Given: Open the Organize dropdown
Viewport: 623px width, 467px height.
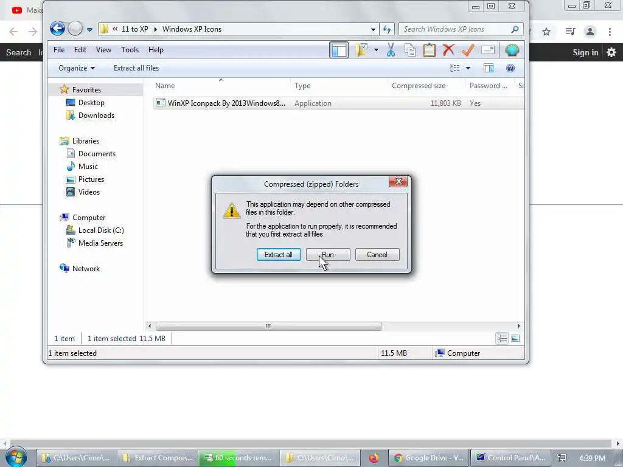Looking at the screenshot, I should pos(77,68).
